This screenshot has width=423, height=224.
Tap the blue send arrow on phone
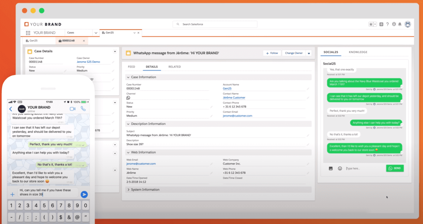[84, 194]
